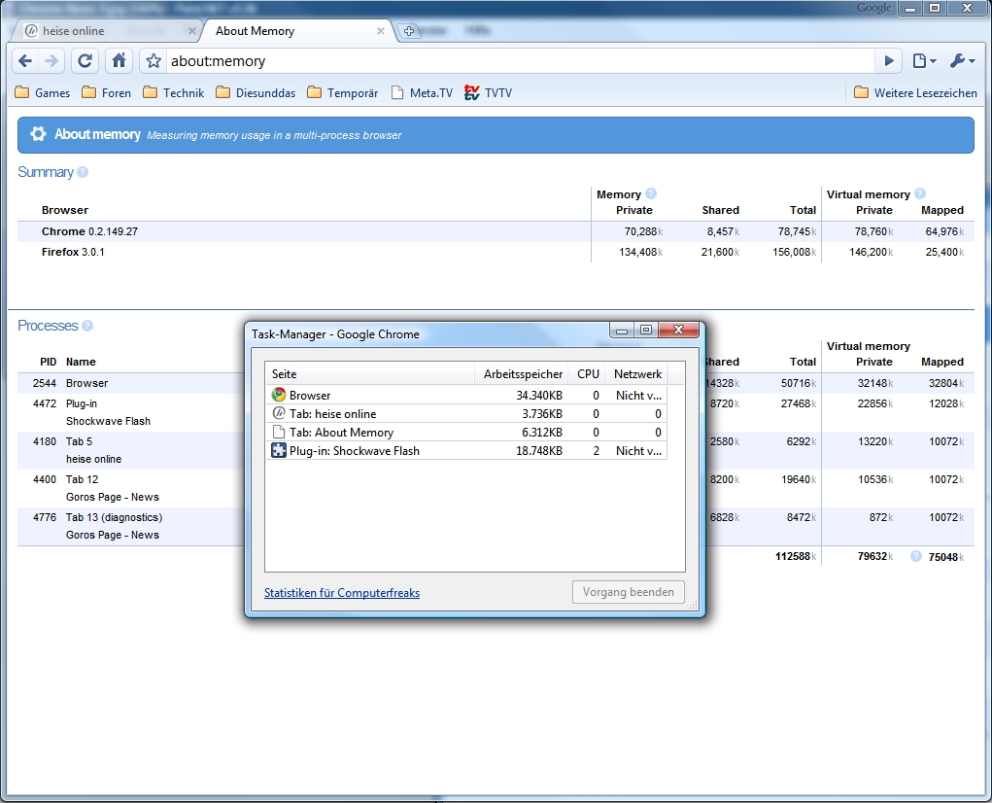Click Firefox total memory 156,008k
992x803 pixels.
tap(794, 252)
